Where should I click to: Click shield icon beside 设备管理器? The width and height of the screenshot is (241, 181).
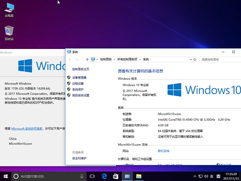(69, 77)
